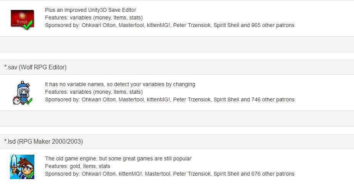
Task: Click 'Sponsored by' line with 676 other patrons
Action: click(x=169, y=174)
